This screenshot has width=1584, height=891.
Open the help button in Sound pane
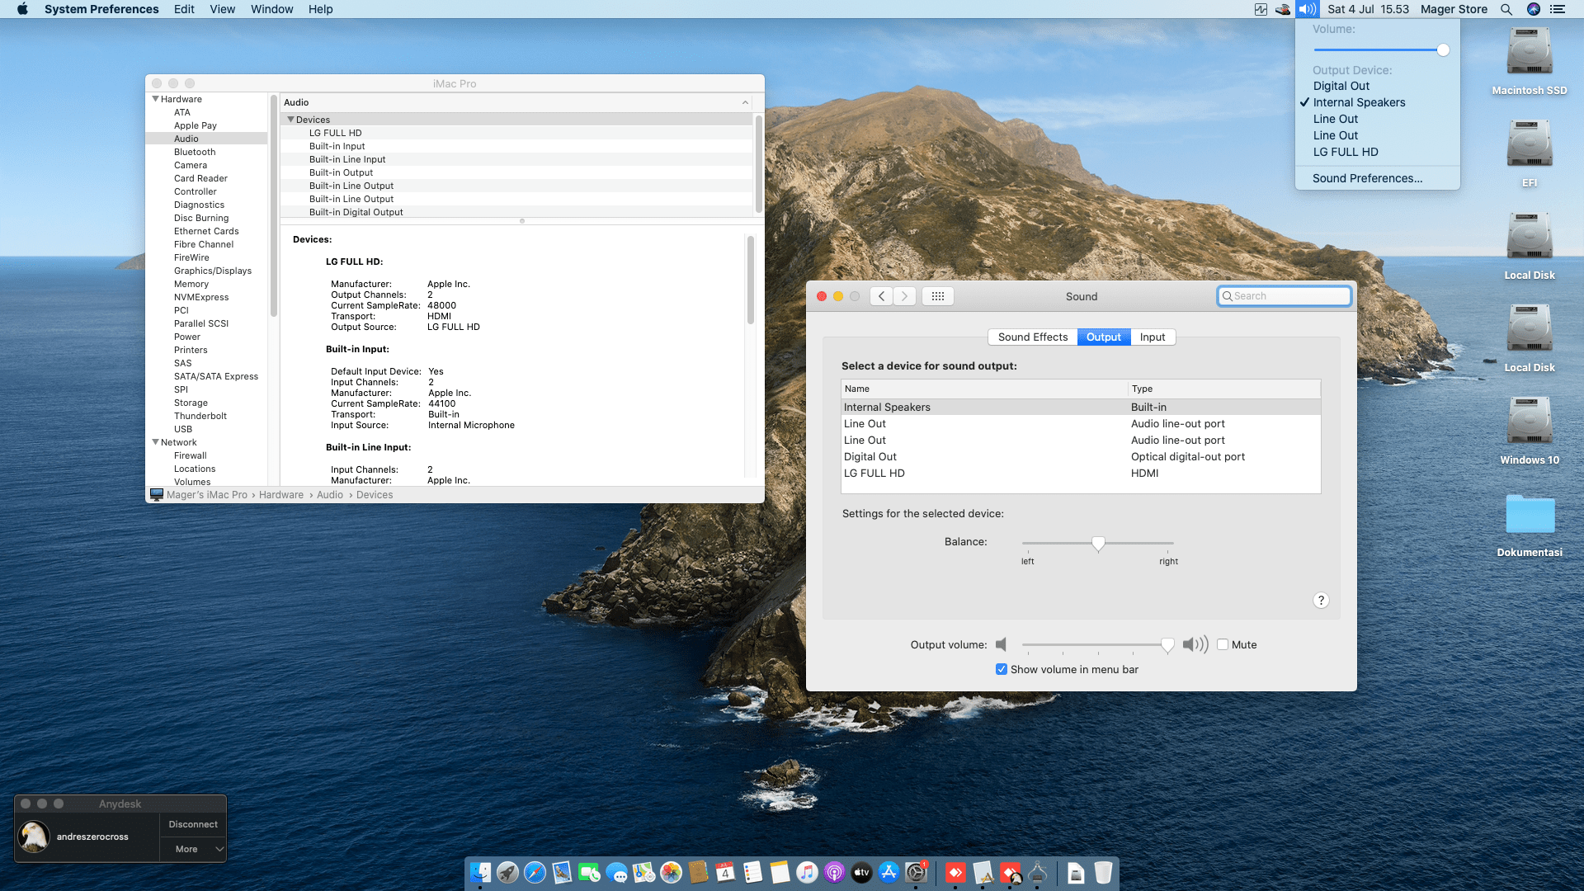(x=1320, y=601)
